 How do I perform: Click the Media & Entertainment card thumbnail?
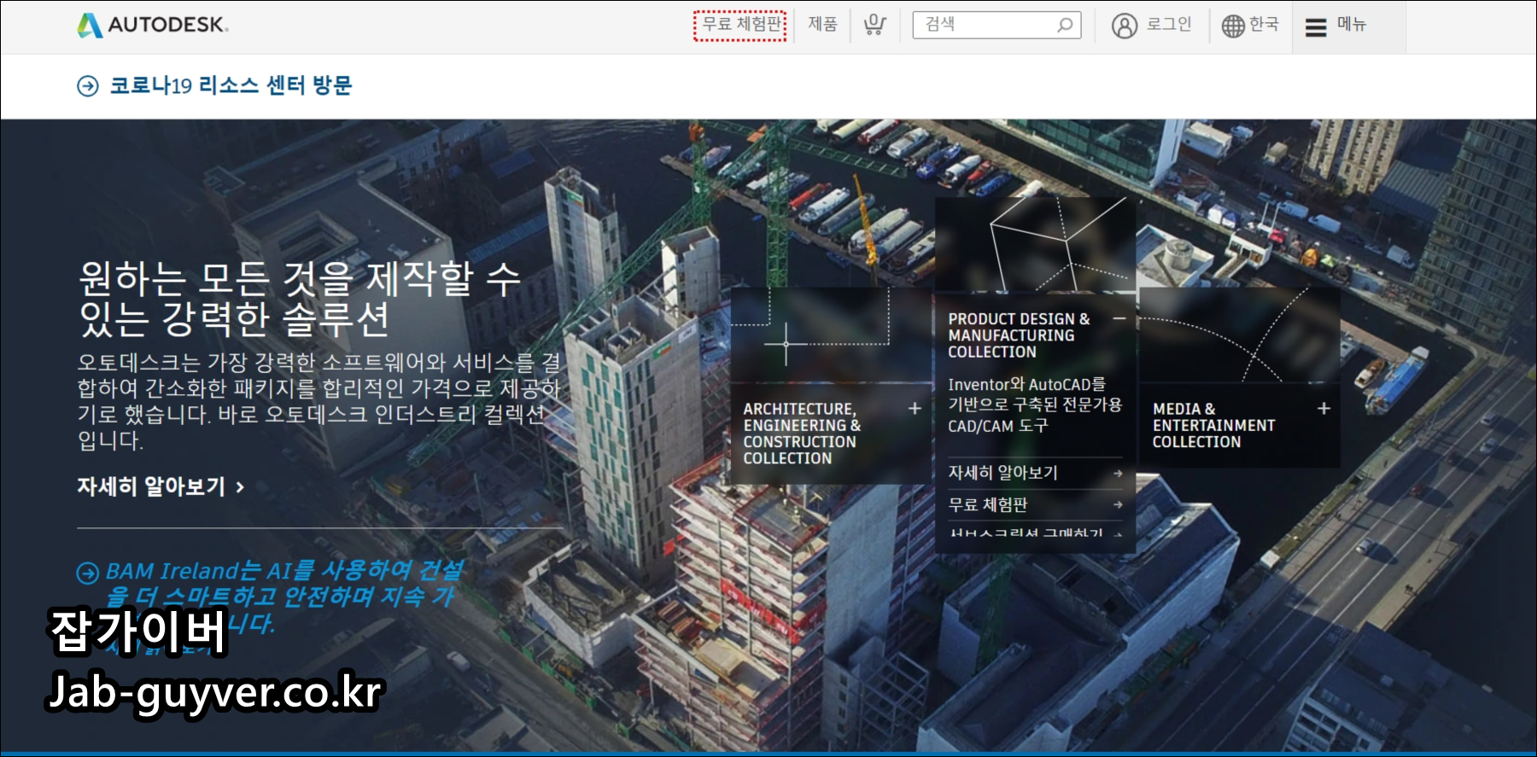(1239, 335)
